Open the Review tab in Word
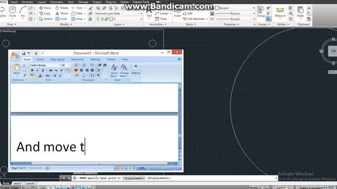 (x=111, y=59)
